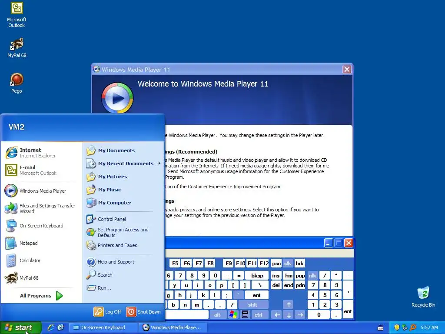
Task: Click the start button
Action: 21,327
